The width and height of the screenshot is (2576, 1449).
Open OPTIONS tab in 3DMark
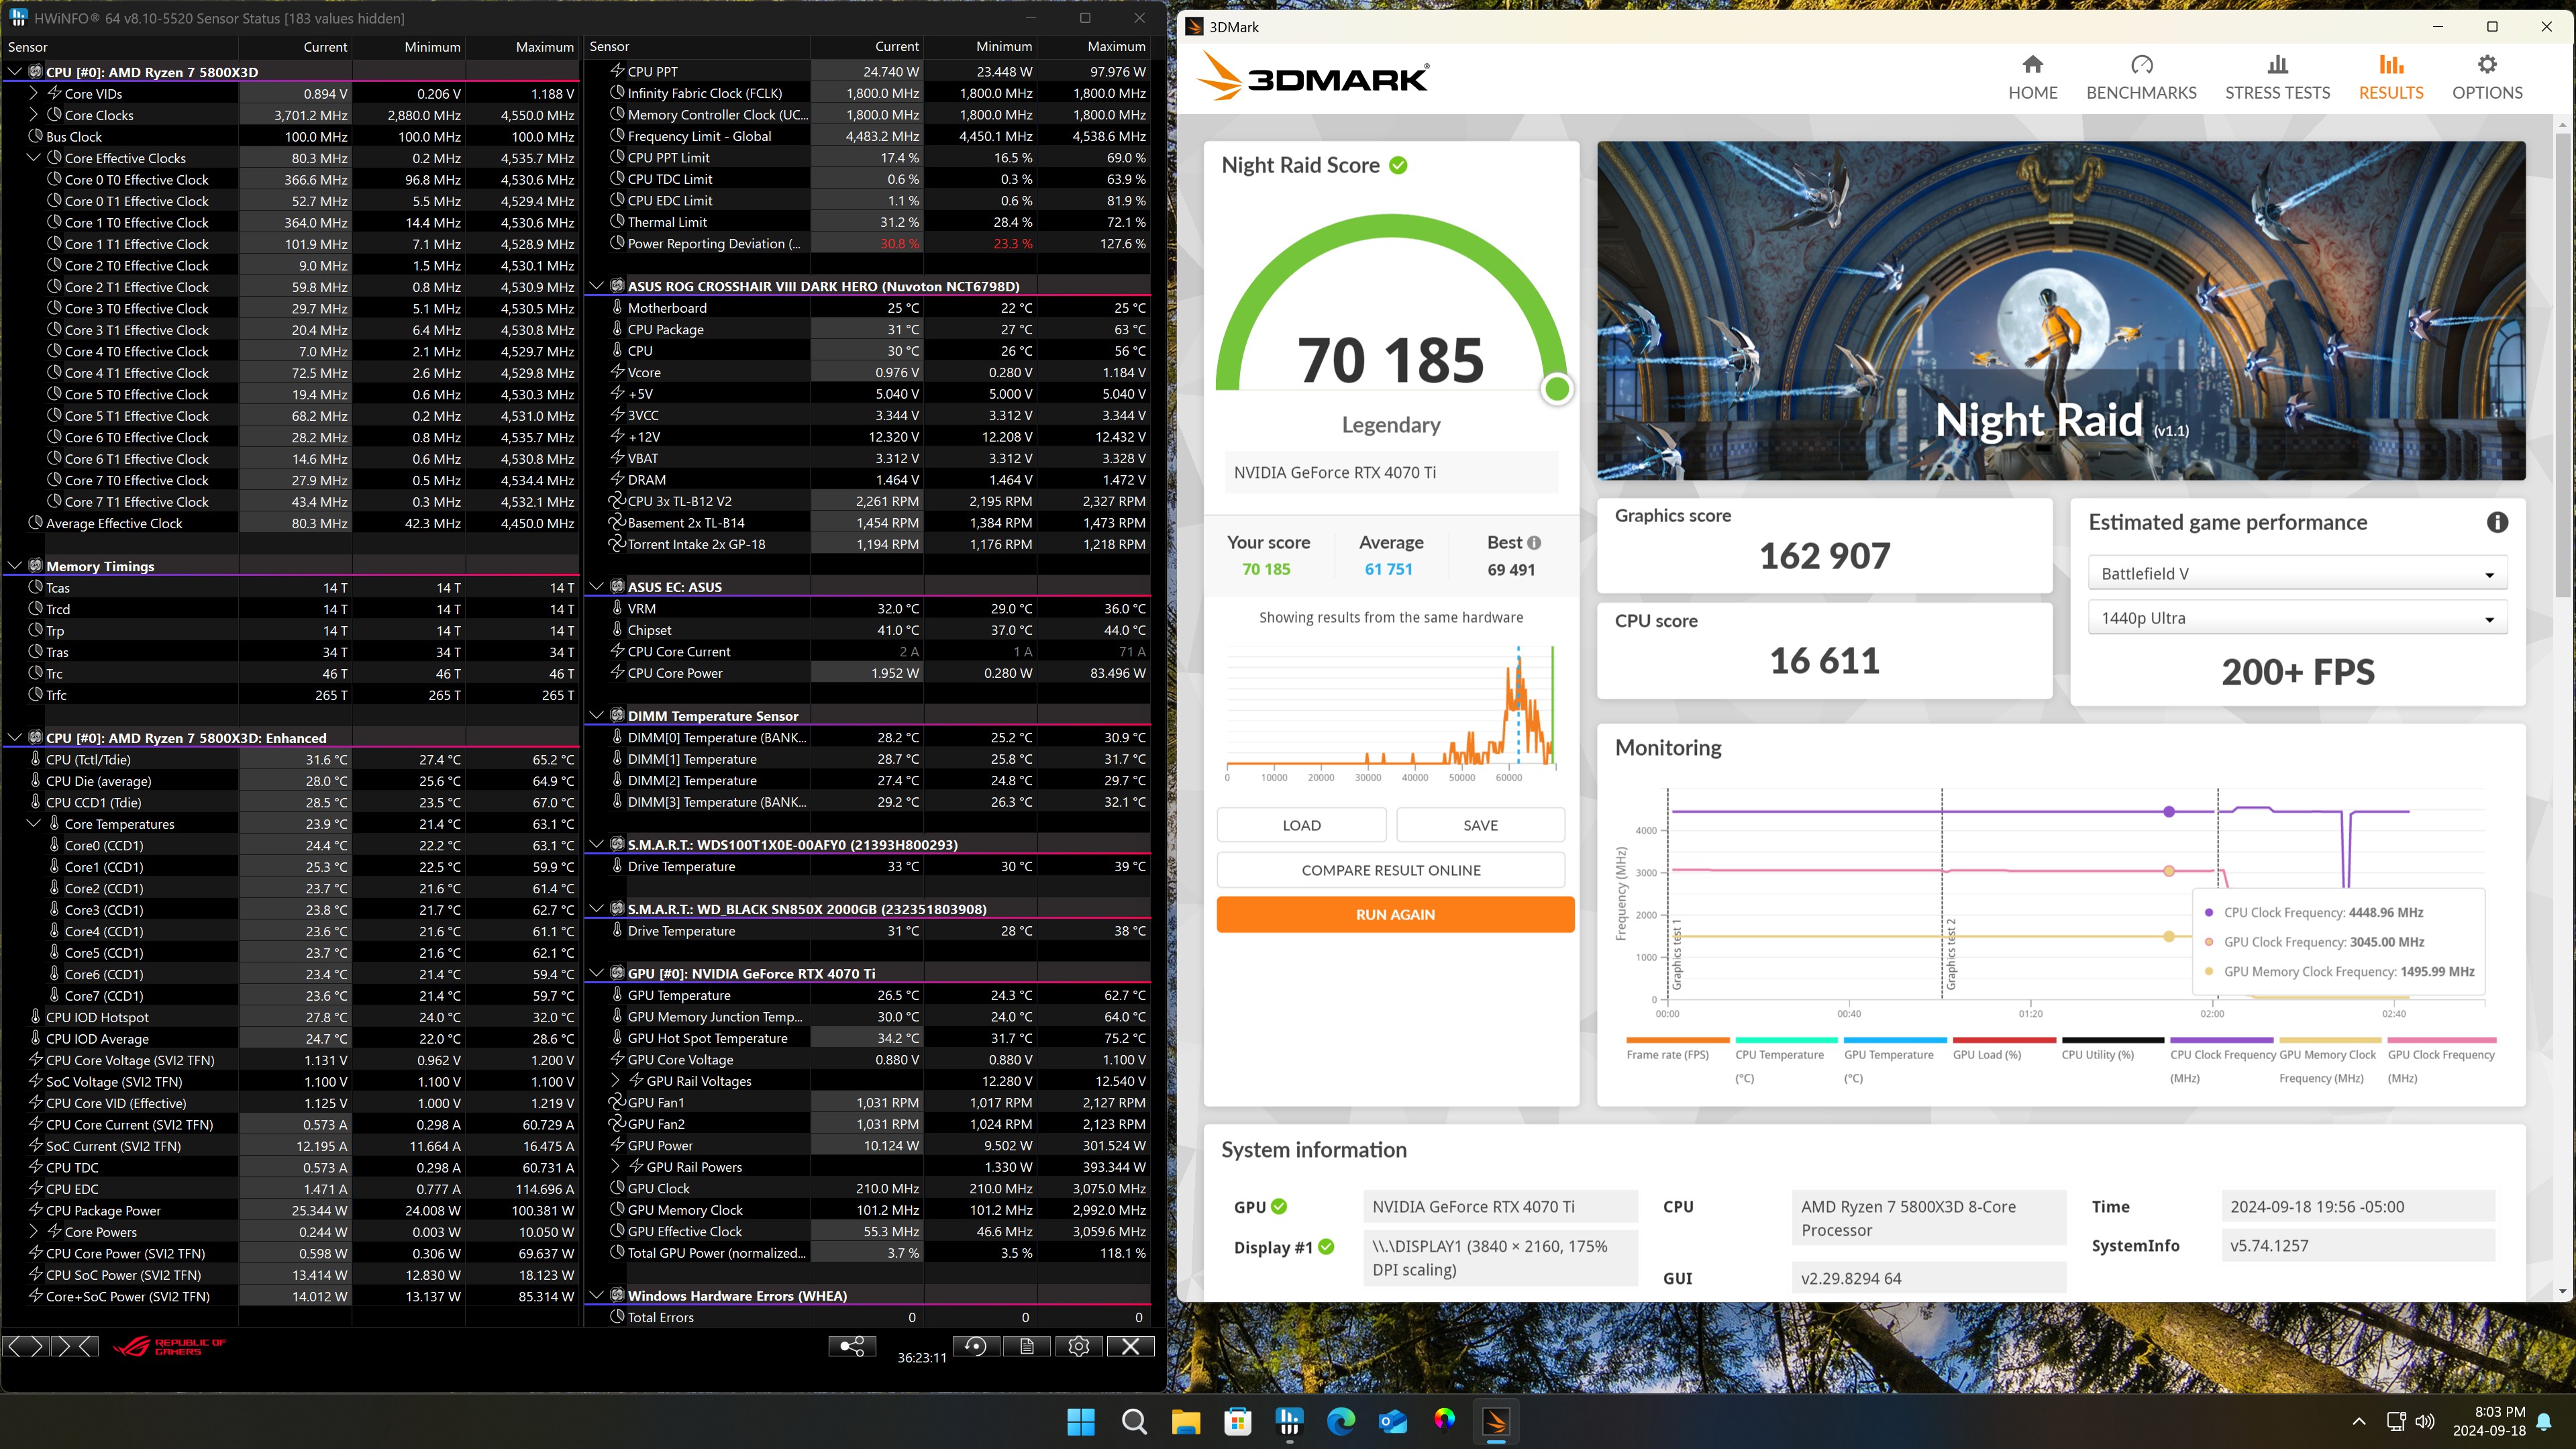point(2487,77)
